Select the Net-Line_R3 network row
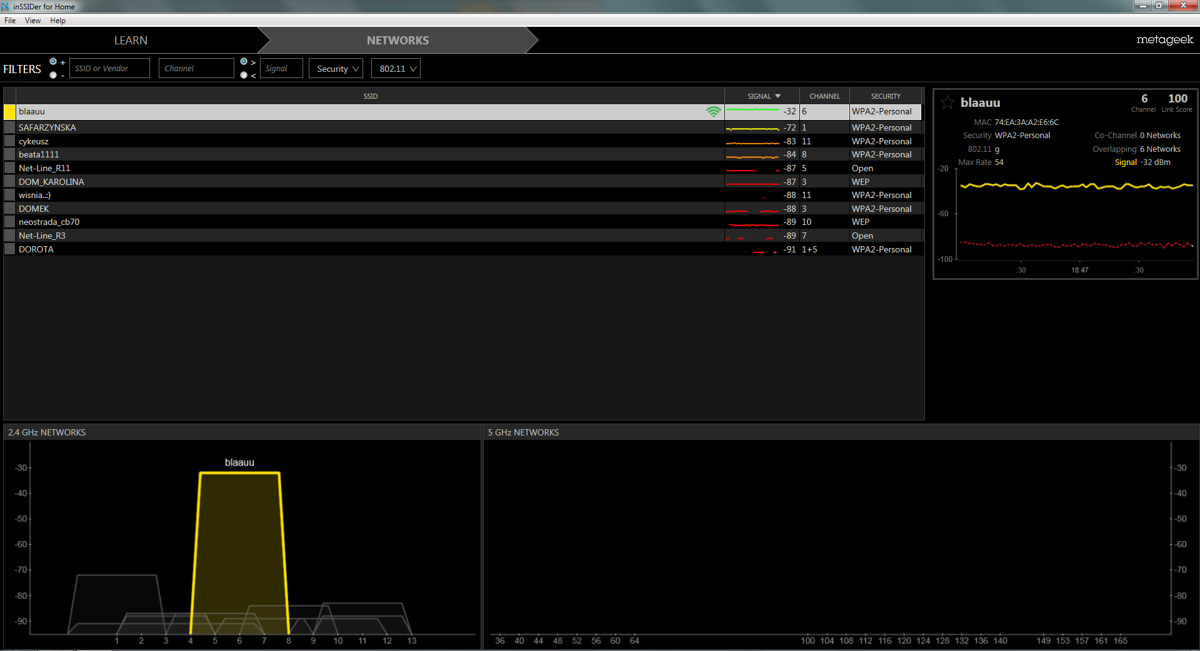 tap(463, 236)
